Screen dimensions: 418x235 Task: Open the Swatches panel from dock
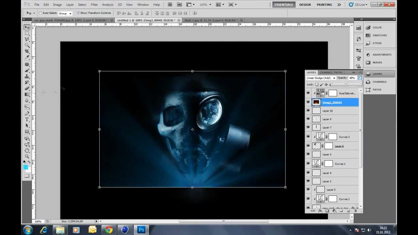pyautogui.click(x=379, y=35)
